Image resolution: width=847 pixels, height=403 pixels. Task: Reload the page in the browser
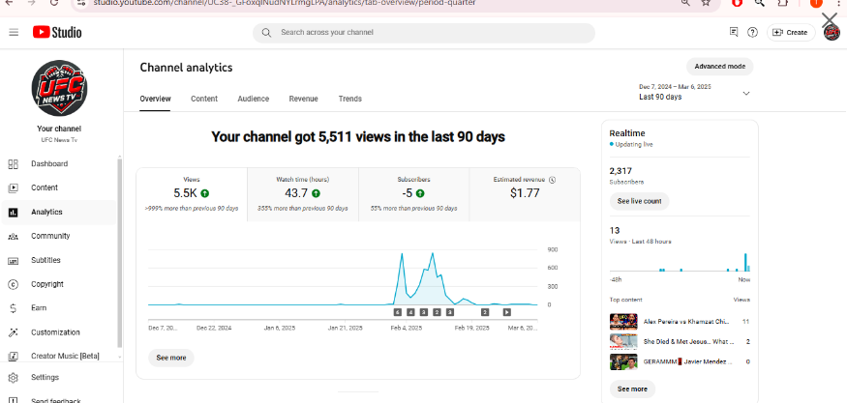tap(53, 3)
